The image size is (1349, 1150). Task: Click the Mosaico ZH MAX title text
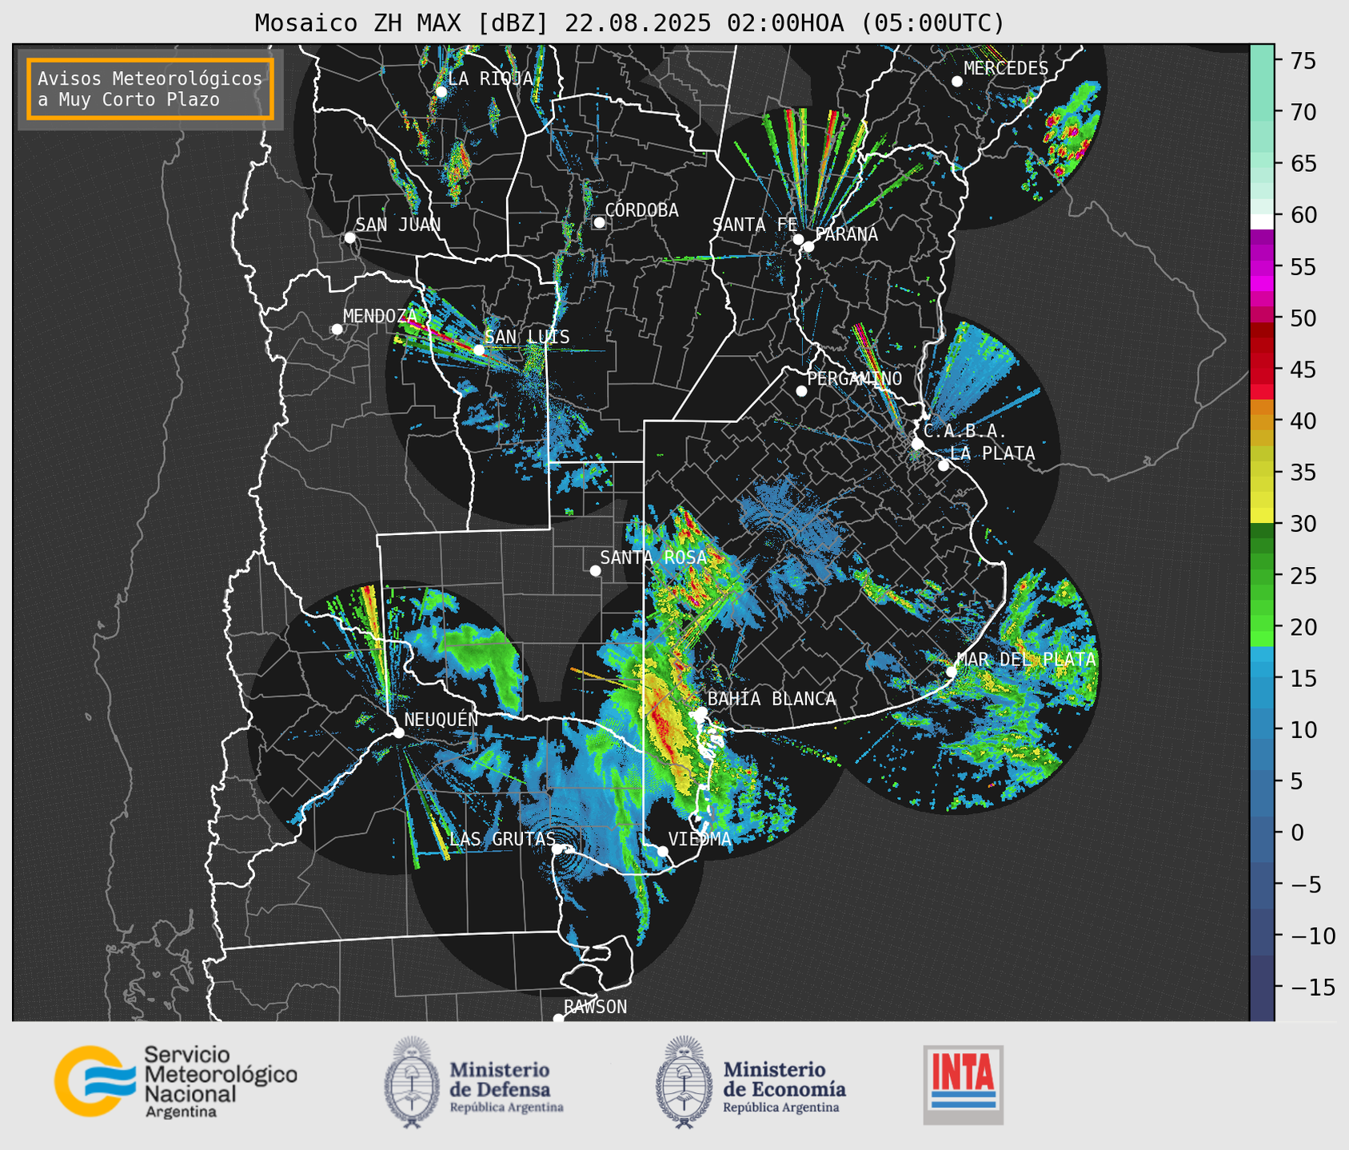(629, 22)
